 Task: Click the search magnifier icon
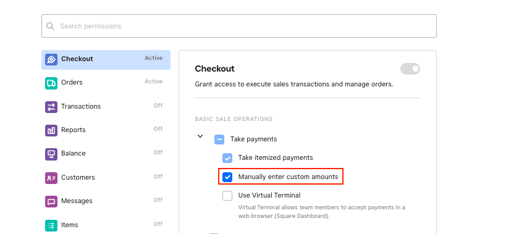50,26
